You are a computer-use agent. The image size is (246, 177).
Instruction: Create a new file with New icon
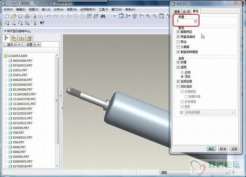[7, 16]
